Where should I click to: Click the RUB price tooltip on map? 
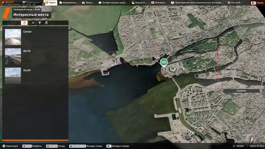click(x=241, y=91)
